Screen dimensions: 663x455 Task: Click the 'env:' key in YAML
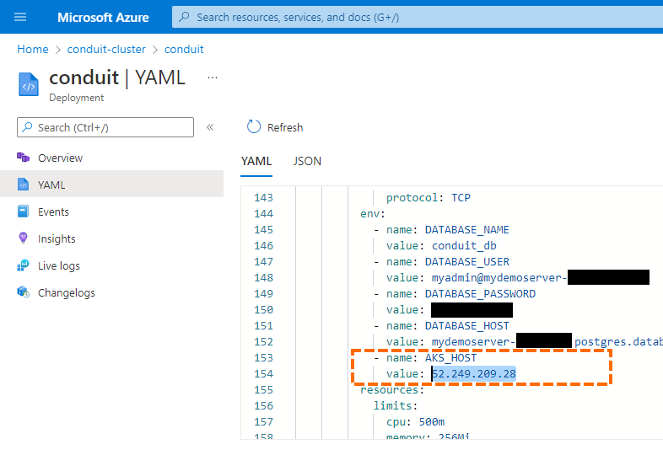tap(373, 214)
